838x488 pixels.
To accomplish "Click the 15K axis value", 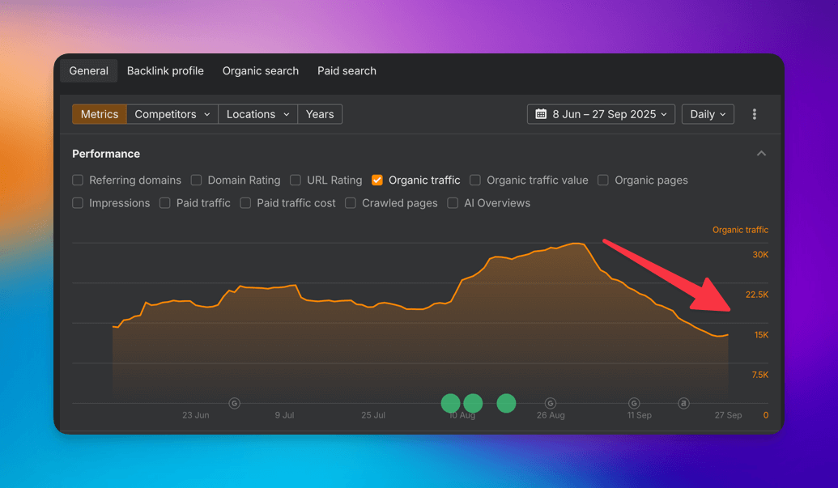I will point(761,335).
